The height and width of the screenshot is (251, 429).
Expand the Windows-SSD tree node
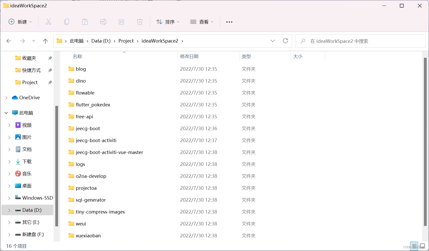point(9,198)
